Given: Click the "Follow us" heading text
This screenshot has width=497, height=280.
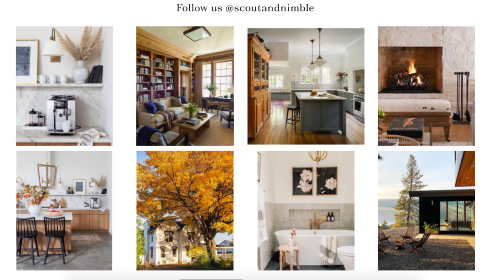Looking at the screenshot, I should coord(199,8).
